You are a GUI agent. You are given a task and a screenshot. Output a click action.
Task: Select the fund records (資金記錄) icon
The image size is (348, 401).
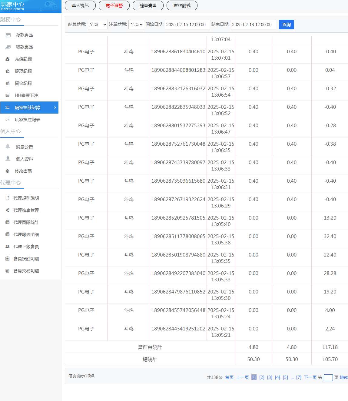click(x=8, y=84)
